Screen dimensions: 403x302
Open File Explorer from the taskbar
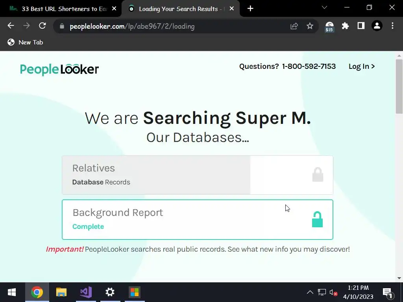pyautogui.click(x=61, y=292)
